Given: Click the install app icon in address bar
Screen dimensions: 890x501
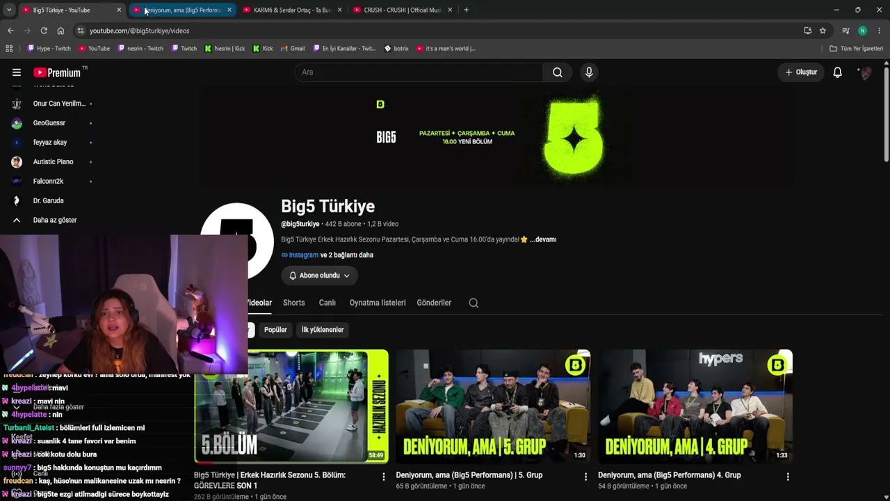Looking at the screenshot, I should (807, 31).
